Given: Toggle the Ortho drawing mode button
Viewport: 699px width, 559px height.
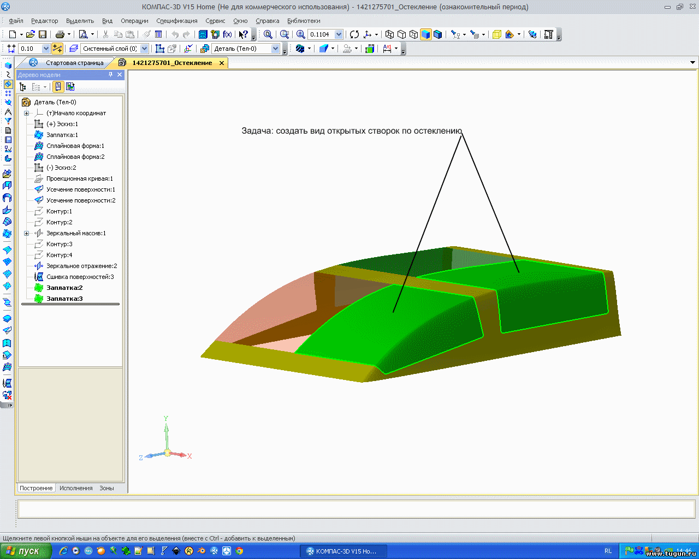Looking at the screenshot, I should coord(57,49).
